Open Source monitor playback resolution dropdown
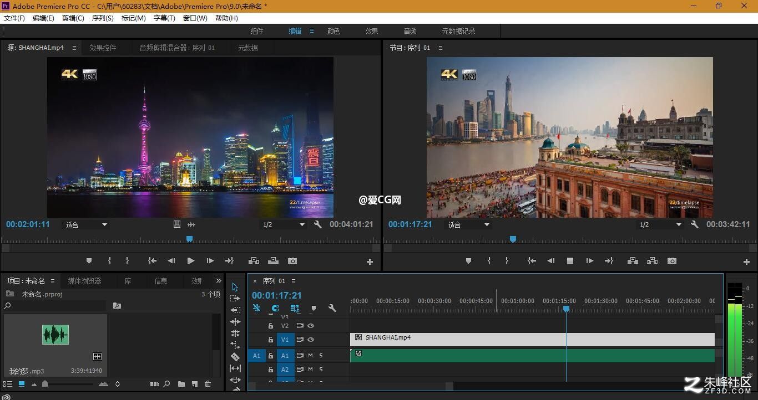Image resolution: width=758 pixels, height=400 pixels. coord(284,225)
